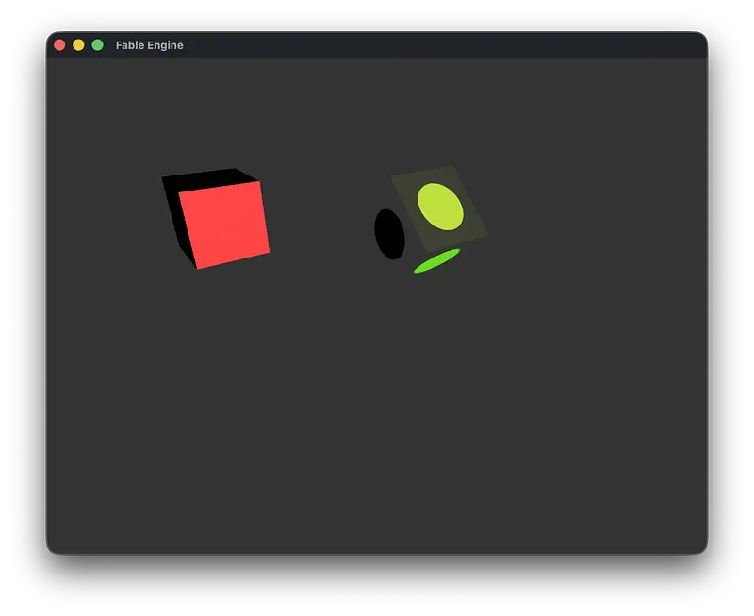Click the black ellipse on the right cube

389,234
